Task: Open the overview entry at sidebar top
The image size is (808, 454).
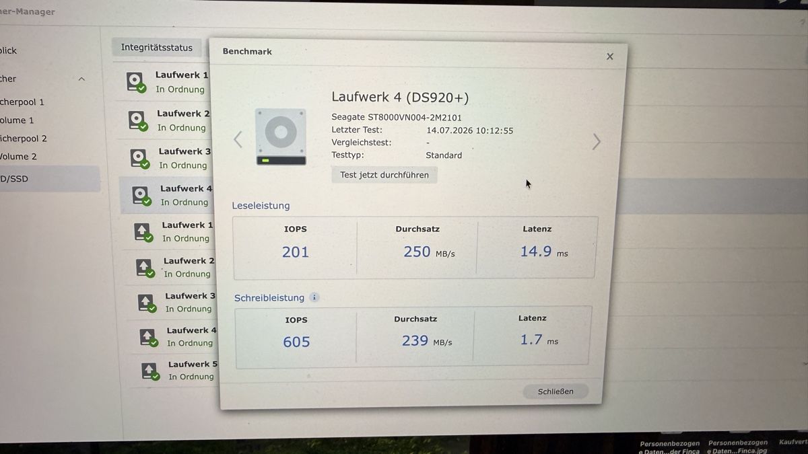Action: (x=9, y=50)
